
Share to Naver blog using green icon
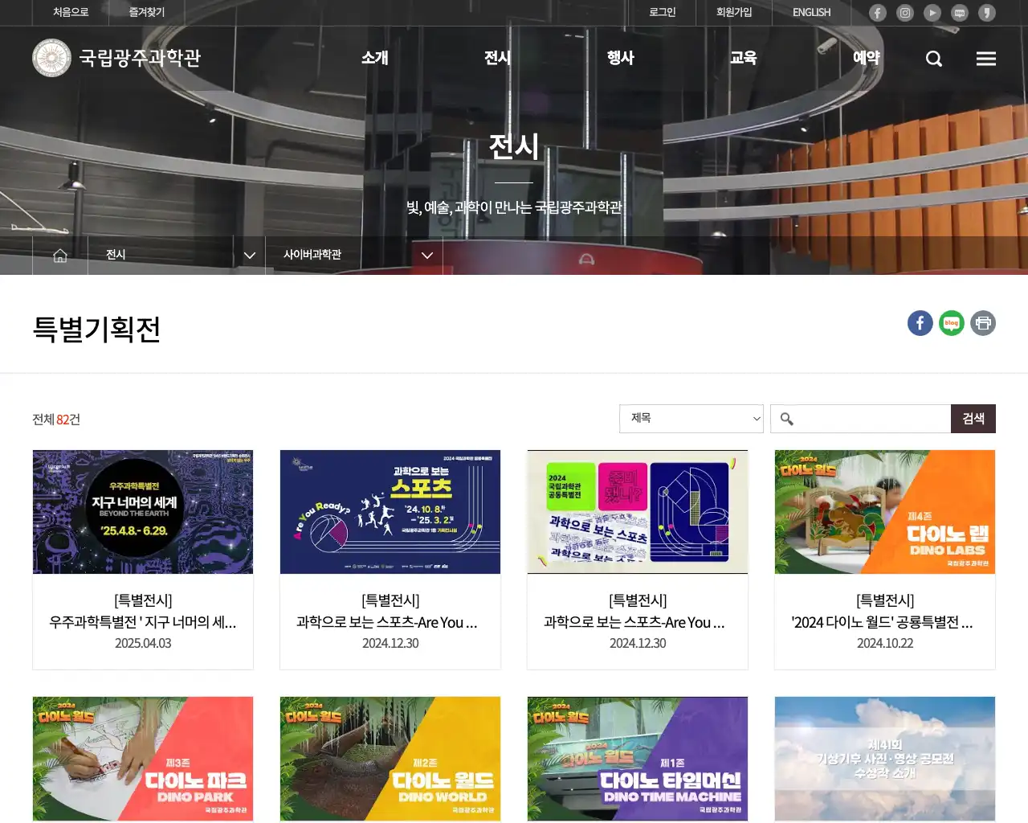(951, 323)
